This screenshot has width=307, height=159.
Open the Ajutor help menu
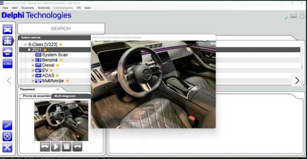pyautogui.click(x=87, y=8)
